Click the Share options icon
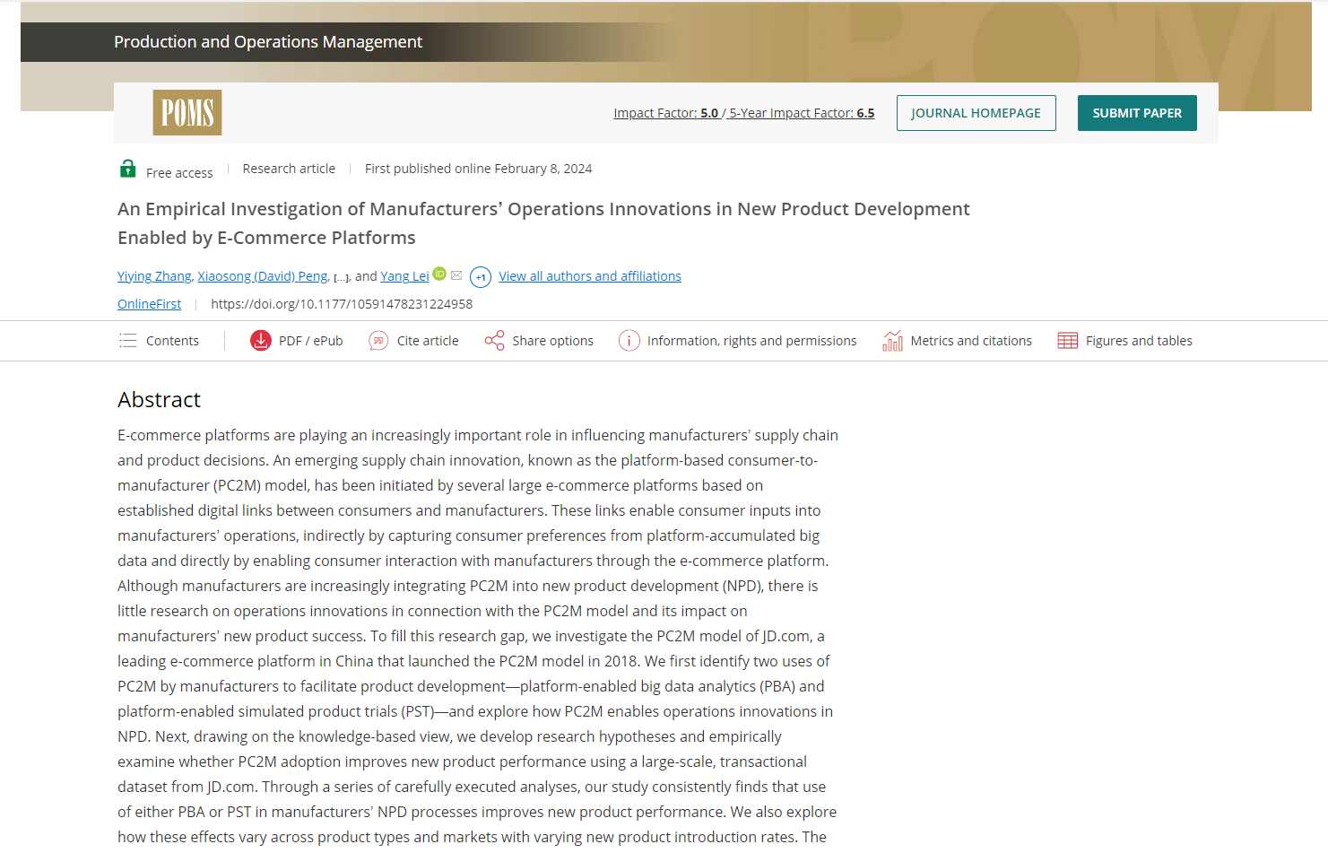This screenshot has height=853, width=1328. tap(494, 341)
